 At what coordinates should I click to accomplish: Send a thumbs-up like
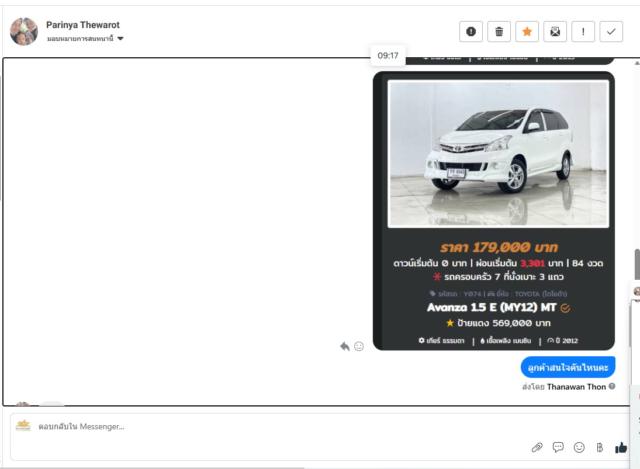[x=621, y=447]
